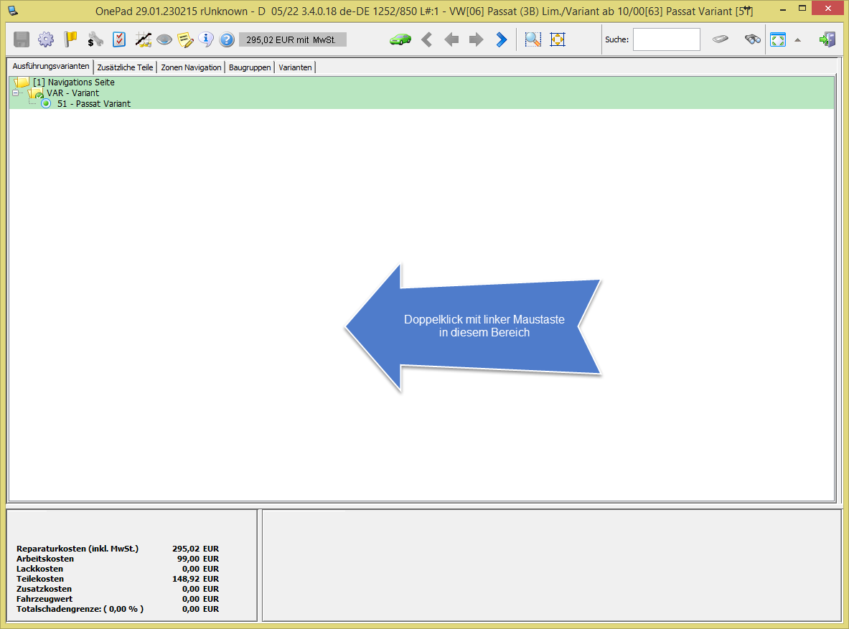This screenshot has height=629, width=849.
Task: Toggle fullscreen with green arrows icon
Action: tap(778, 39)
